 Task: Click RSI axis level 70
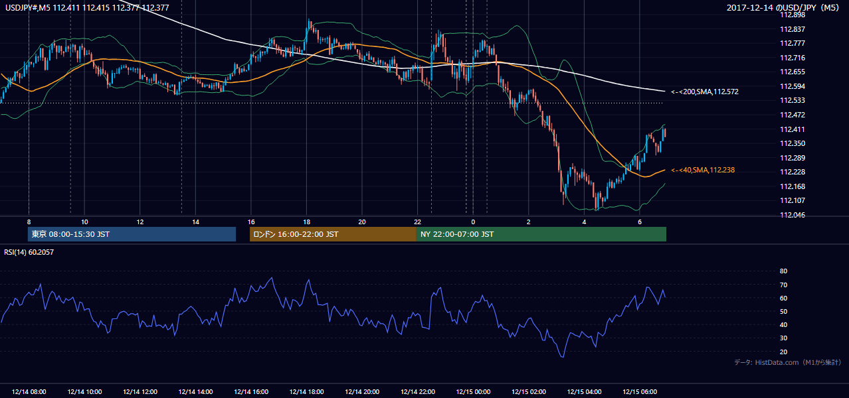click(x=783, y=285)
